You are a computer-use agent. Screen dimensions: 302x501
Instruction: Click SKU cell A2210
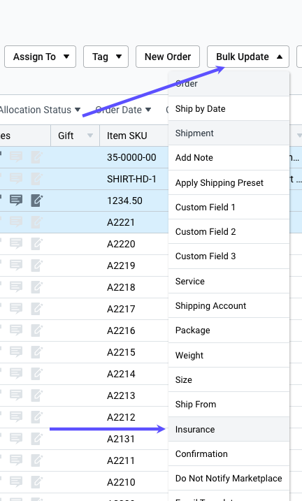(121, 482)
